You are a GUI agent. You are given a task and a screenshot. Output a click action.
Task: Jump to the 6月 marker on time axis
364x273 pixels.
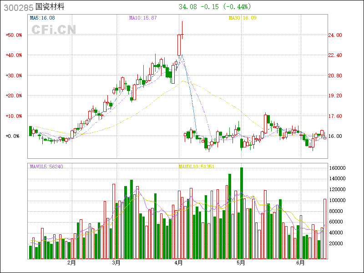pos(301,263)
